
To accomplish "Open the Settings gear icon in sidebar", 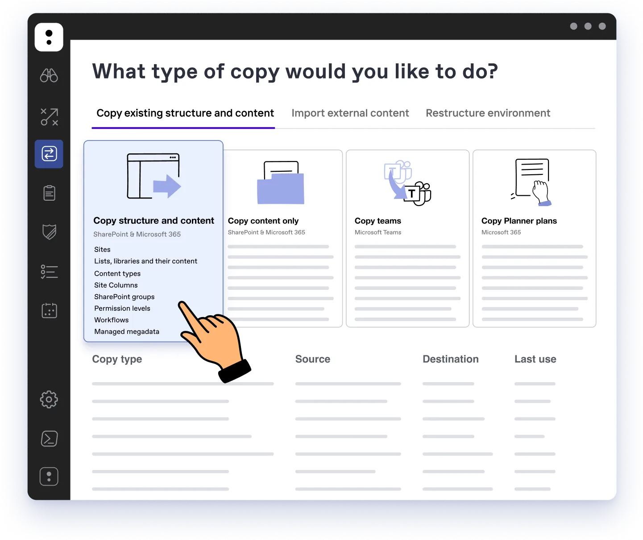I will coord(49,400).
